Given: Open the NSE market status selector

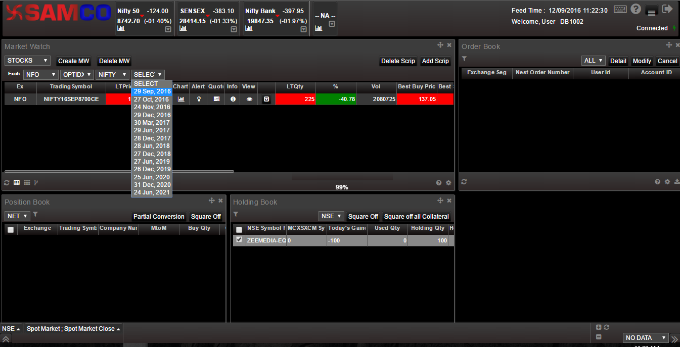Looking at the screenshot, I should click(11, 329).
